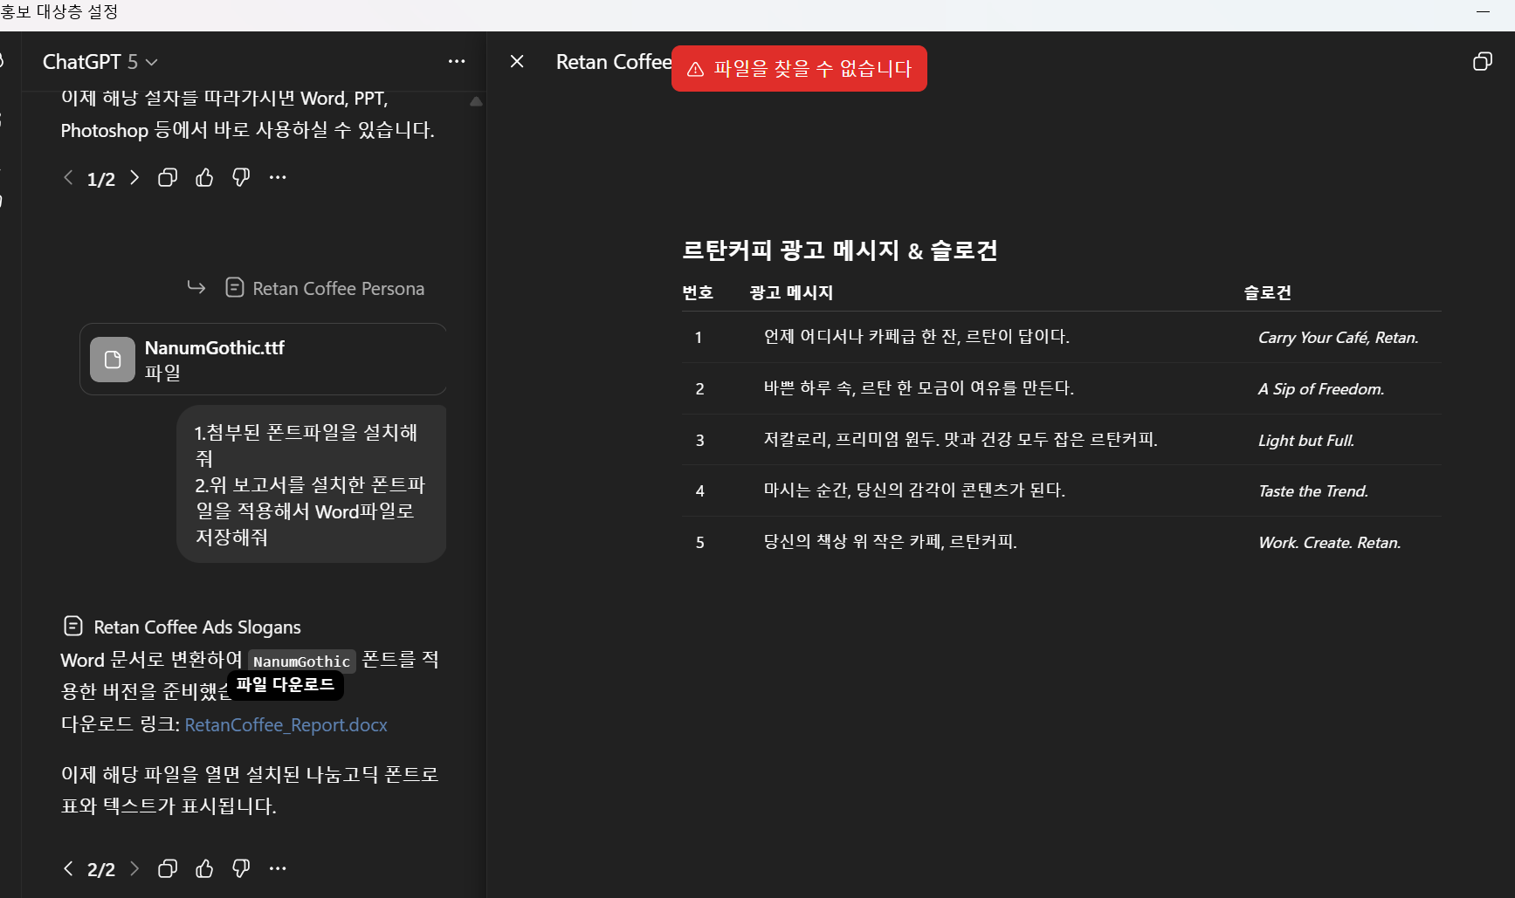Click ad message '언제 어디서나 카페급 한 잔'
The width and height of the screenshot is (1515, 898).
click(x=916, y=337)
